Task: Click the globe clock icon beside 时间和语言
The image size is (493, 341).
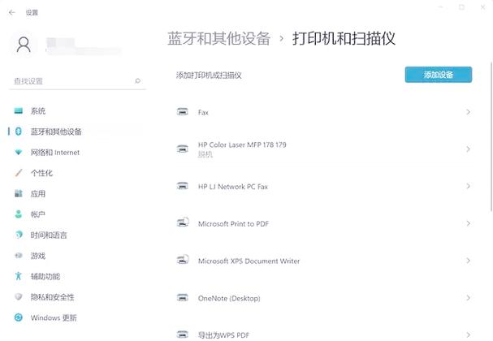Action: click(x=19, y=235)
